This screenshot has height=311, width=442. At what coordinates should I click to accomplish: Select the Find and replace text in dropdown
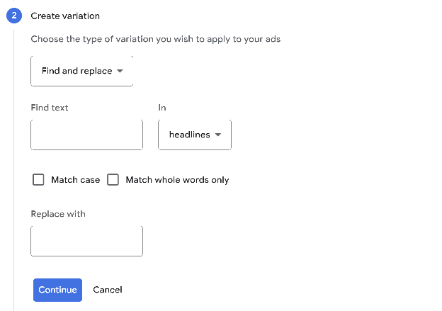coord(76,71)
